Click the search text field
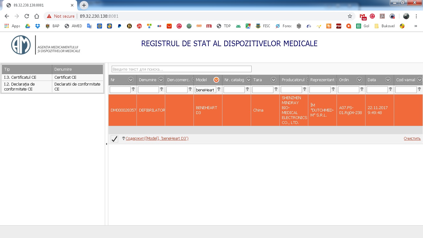This screenshot has height=238, width=423. pos(181,69)
